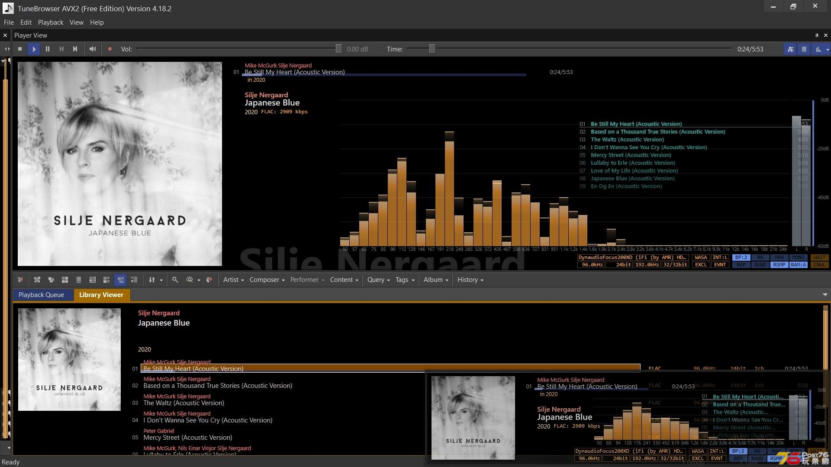Click the eye search icon in library toolbar
The width and height of the screenshot is (831, 467).
coord(190,280)
